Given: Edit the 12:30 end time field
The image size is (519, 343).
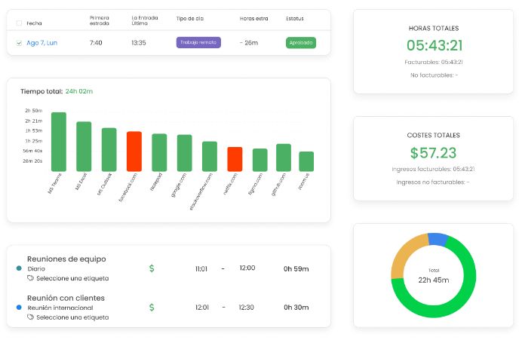Looking at the screenshot, I should pyautogui.click(x=246, y=308).
